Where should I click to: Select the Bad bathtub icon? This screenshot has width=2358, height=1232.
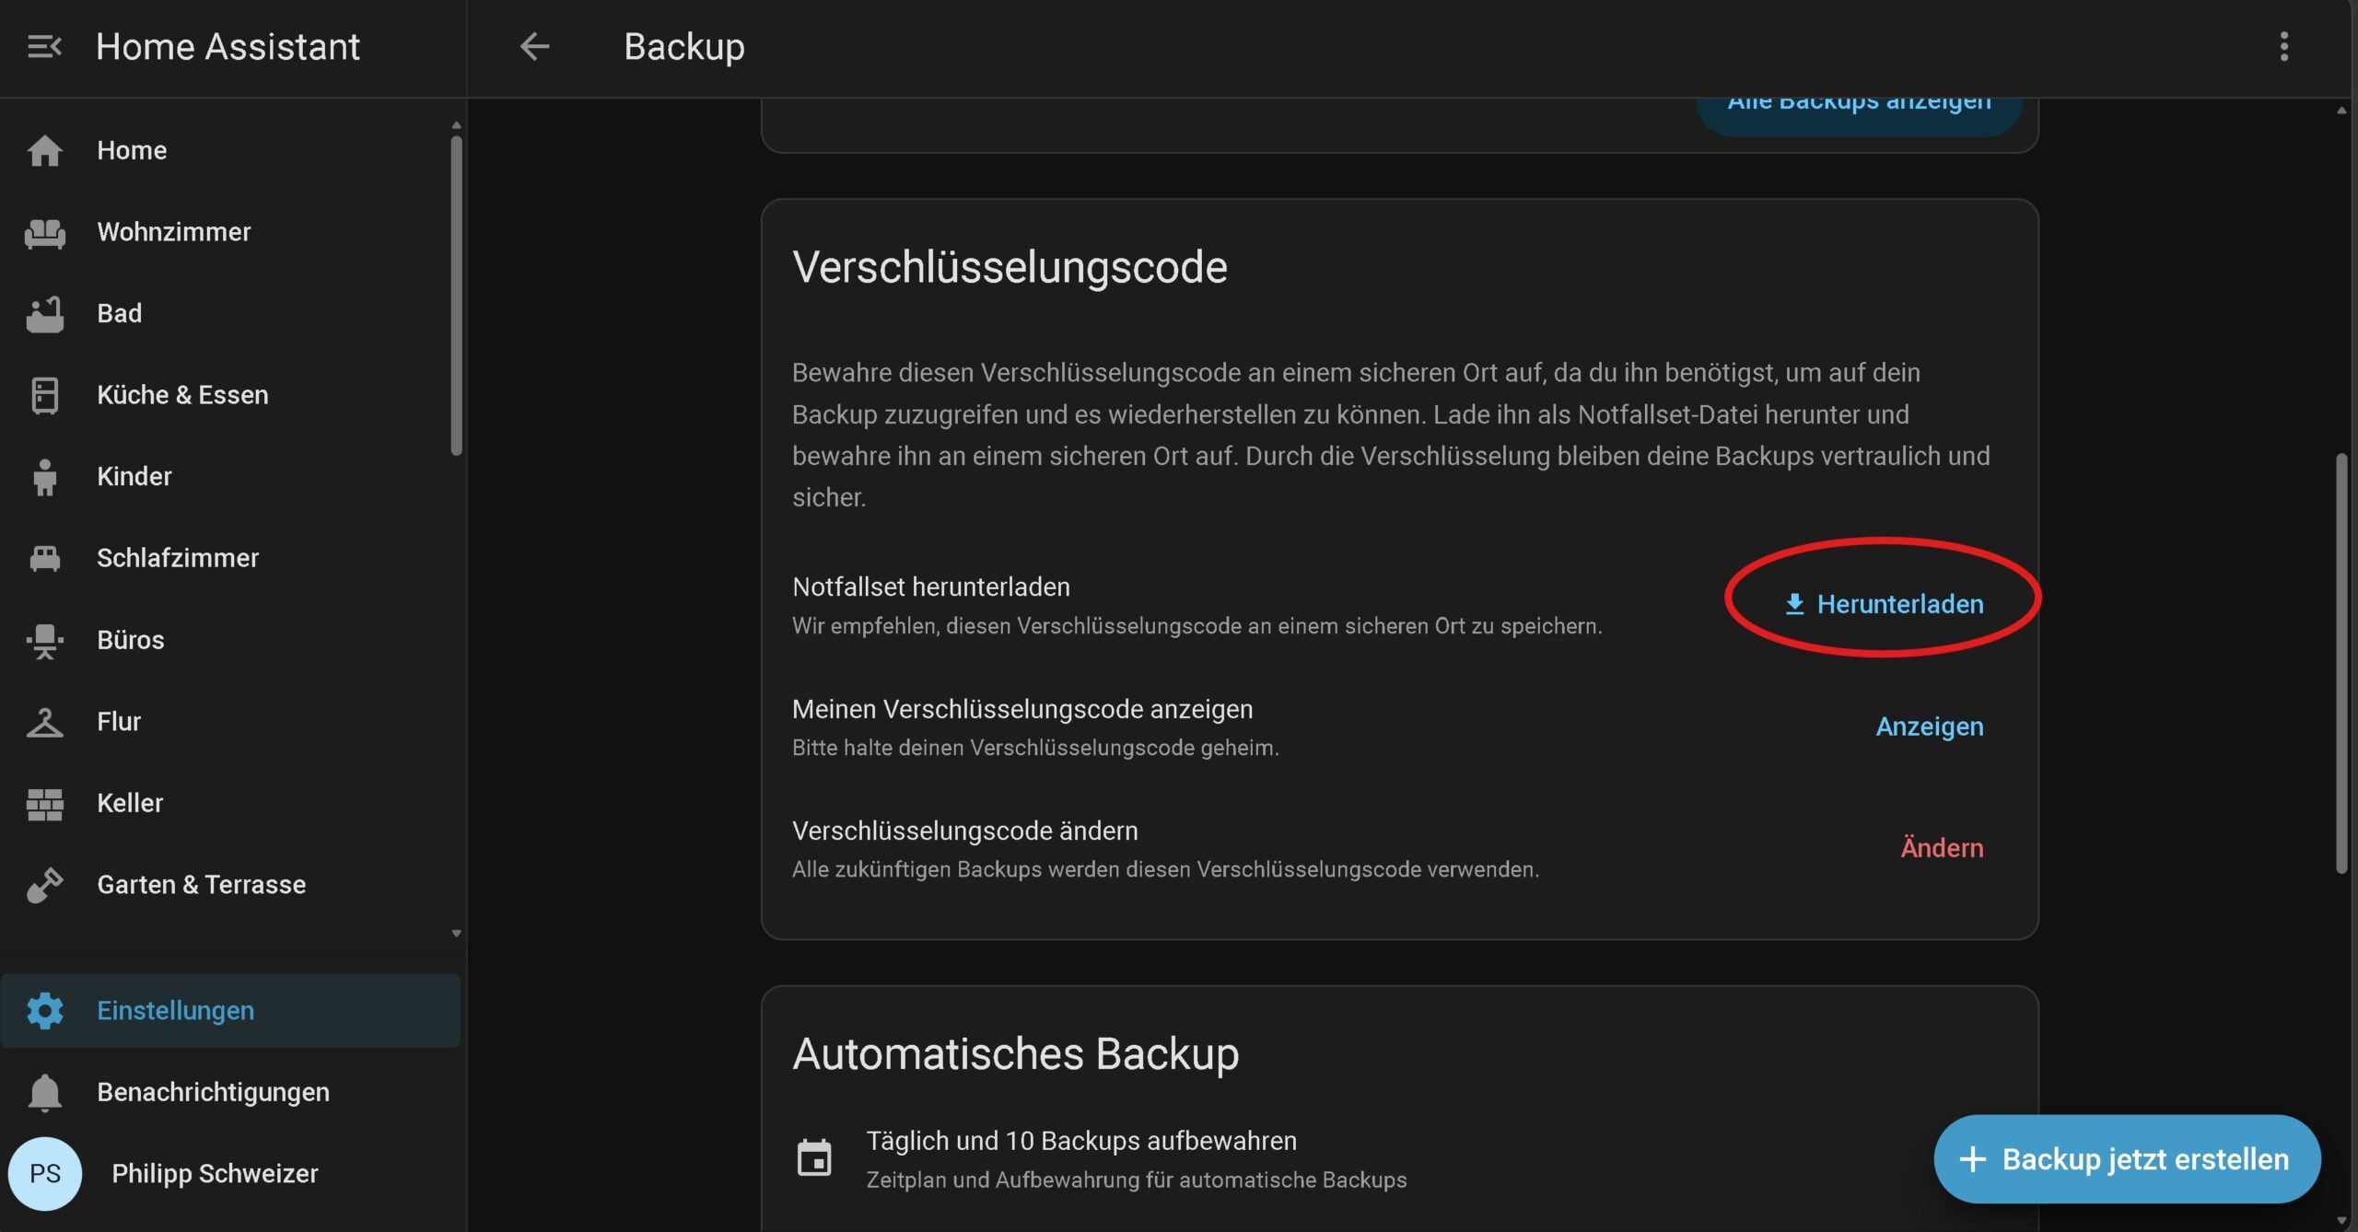44,314
